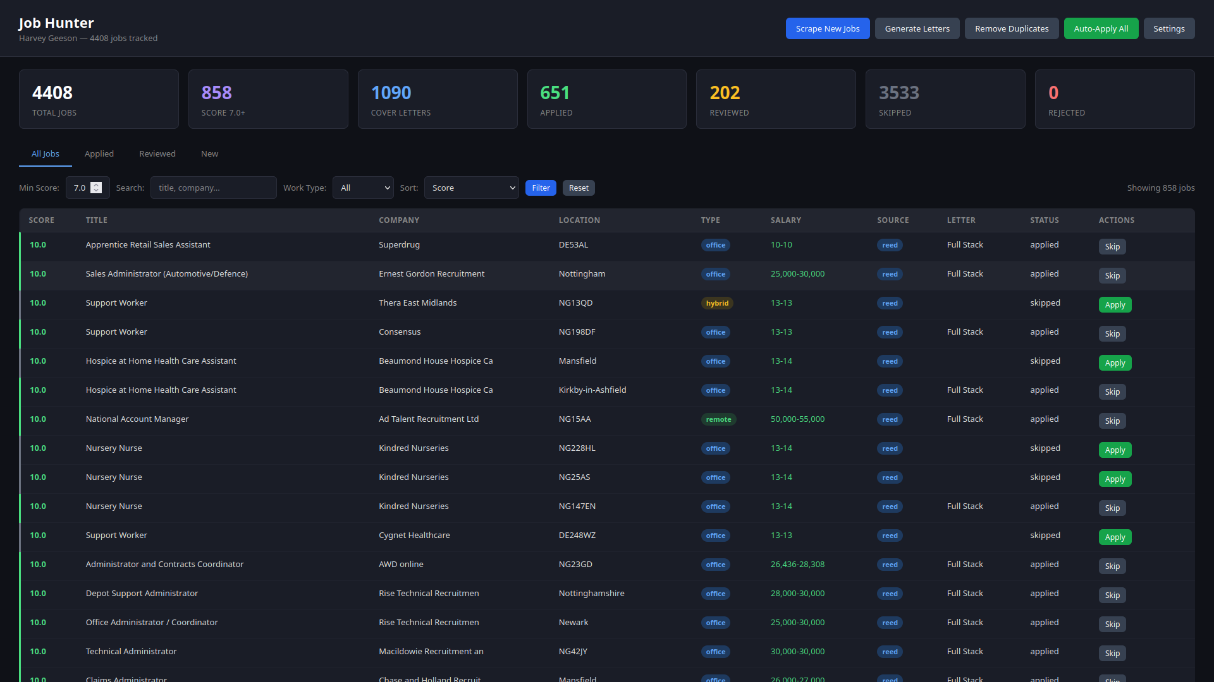The width and height of the screenshot is (1214, 682).
Task: Open the New tab
Action: [209, 153]
